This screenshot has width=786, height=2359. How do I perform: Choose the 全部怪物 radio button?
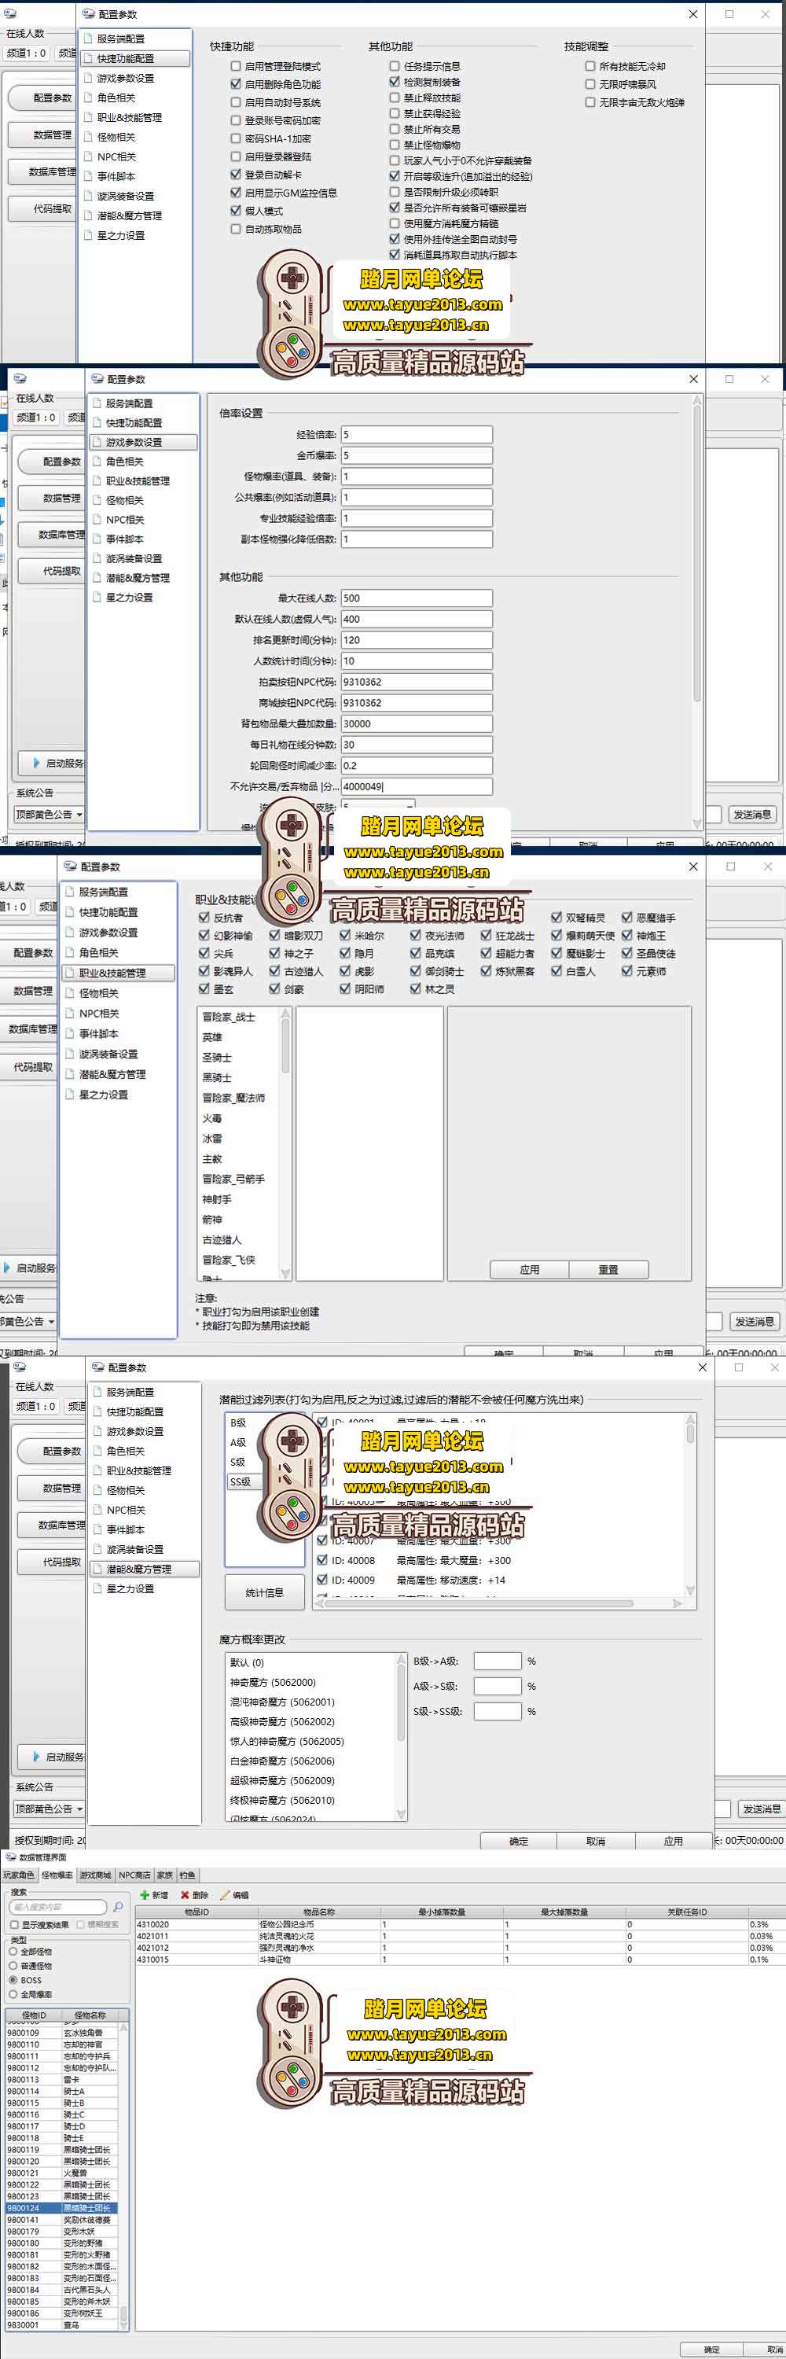pos(13,1952)
